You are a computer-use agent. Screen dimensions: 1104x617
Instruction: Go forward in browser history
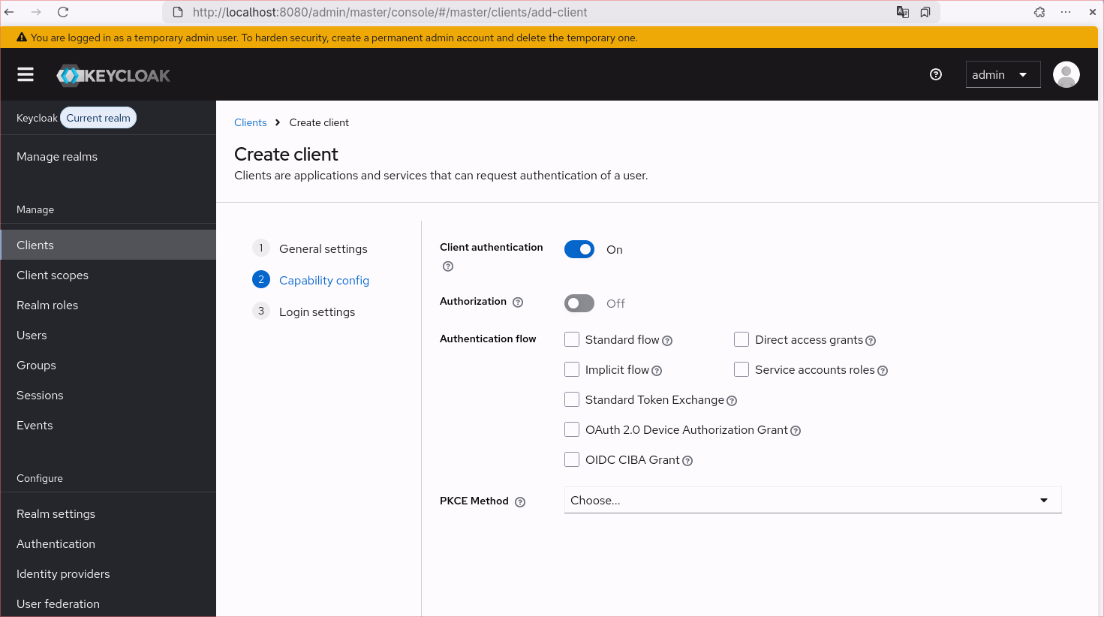pyautogui.click(x=36, y=12)
